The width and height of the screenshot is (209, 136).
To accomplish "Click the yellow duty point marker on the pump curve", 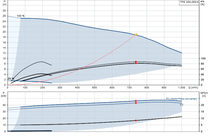I will (136, 35).
